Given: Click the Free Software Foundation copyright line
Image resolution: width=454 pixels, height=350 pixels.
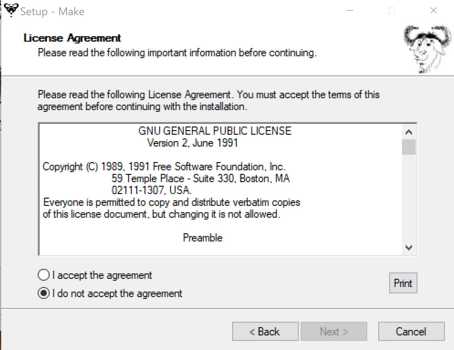Looking at the screenshot, I should (x=164, y=167).
